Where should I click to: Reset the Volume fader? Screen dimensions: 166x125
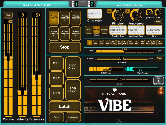[x=8, y=15]
